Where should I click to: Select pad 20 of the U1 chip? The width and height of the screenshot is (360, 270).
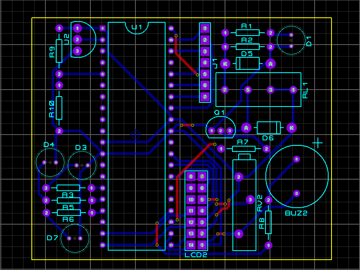click(x=103, y=245)
